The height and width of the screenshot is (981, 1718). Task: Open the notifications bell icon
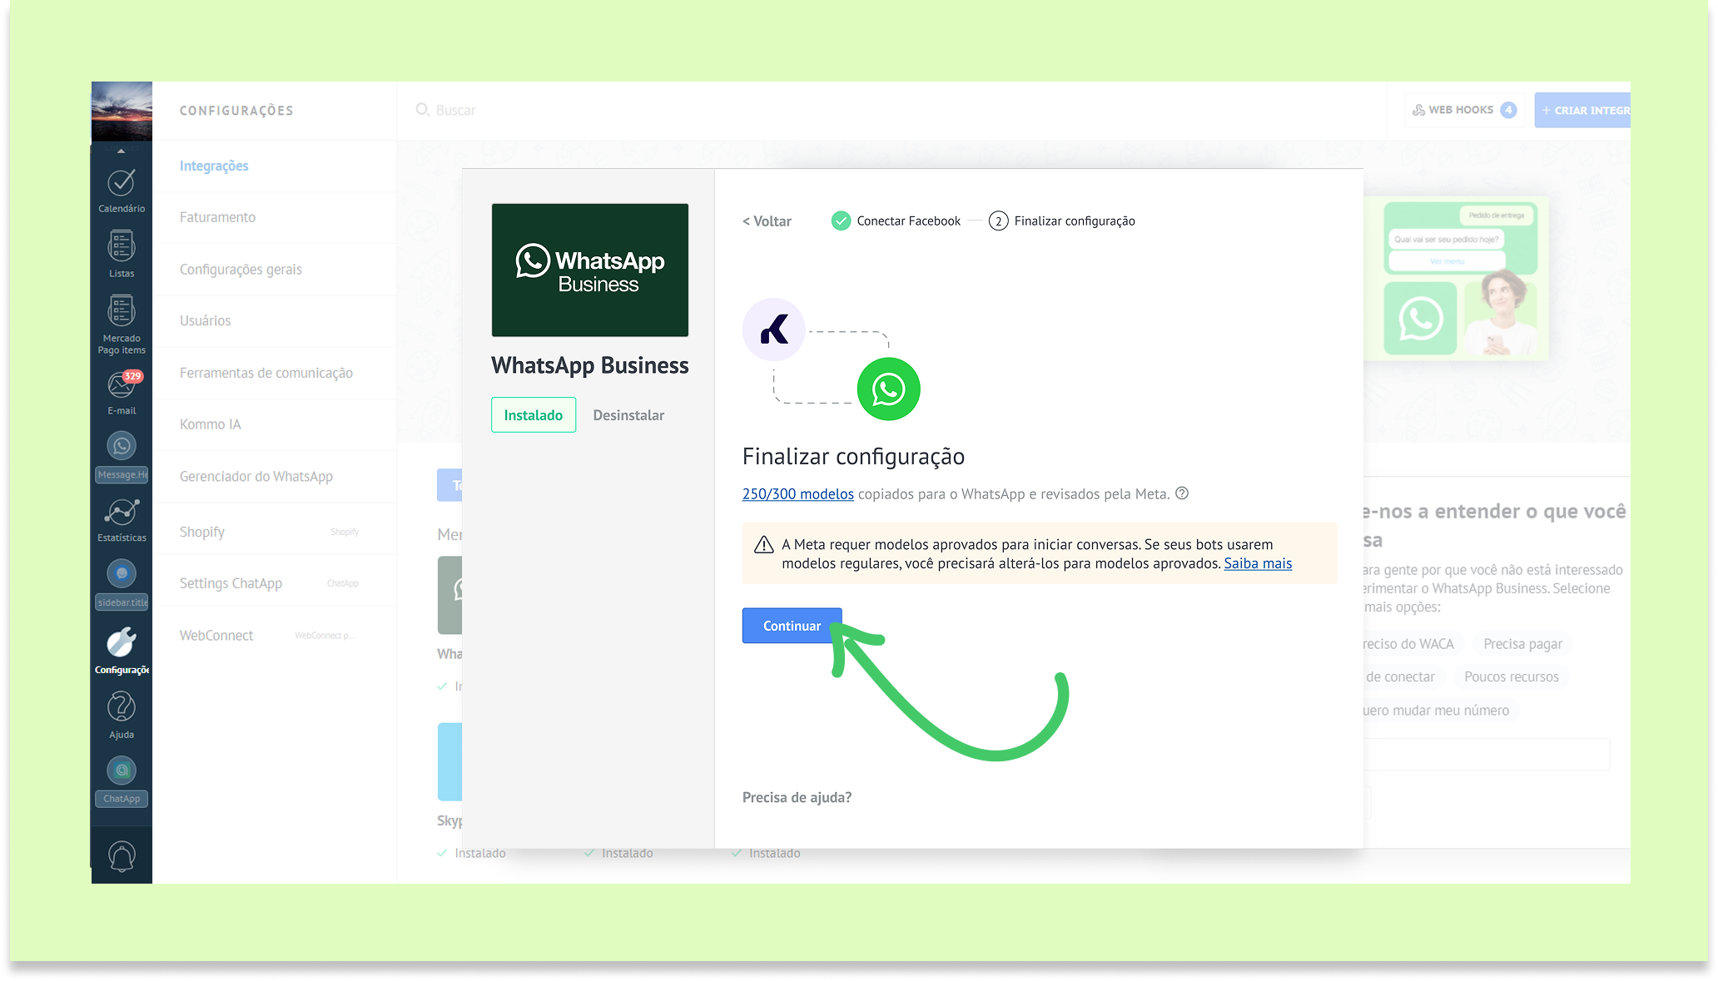pos(122,855)
